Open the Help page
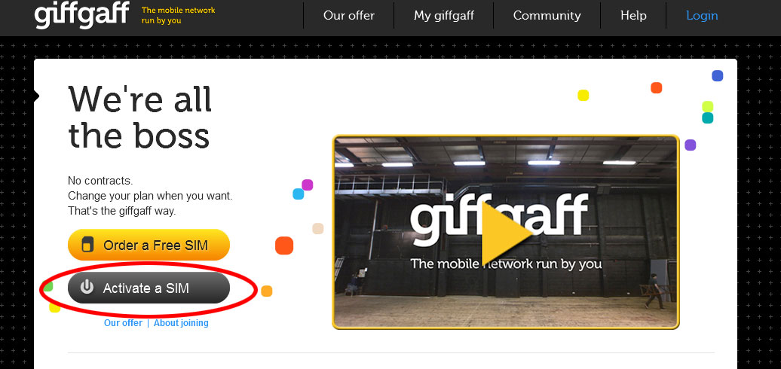Viewport: 781px width, 369px height. pyautogui.click(x=633, y=15)
